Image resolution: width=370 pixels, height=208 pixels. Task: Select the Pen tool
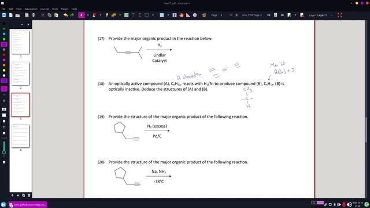82,15
